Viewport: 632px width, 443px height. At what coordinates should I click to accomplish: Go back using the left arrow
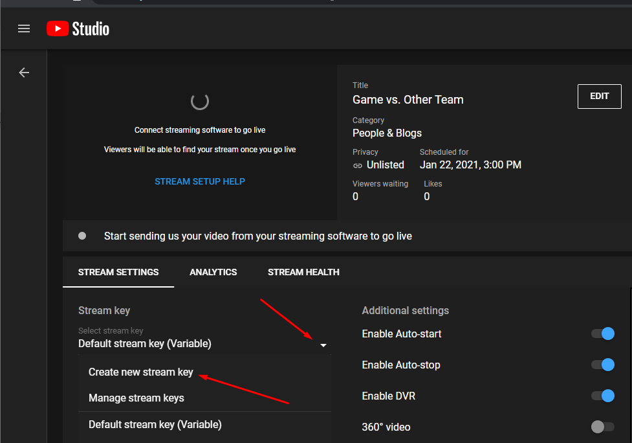click(x=24, y=73)
